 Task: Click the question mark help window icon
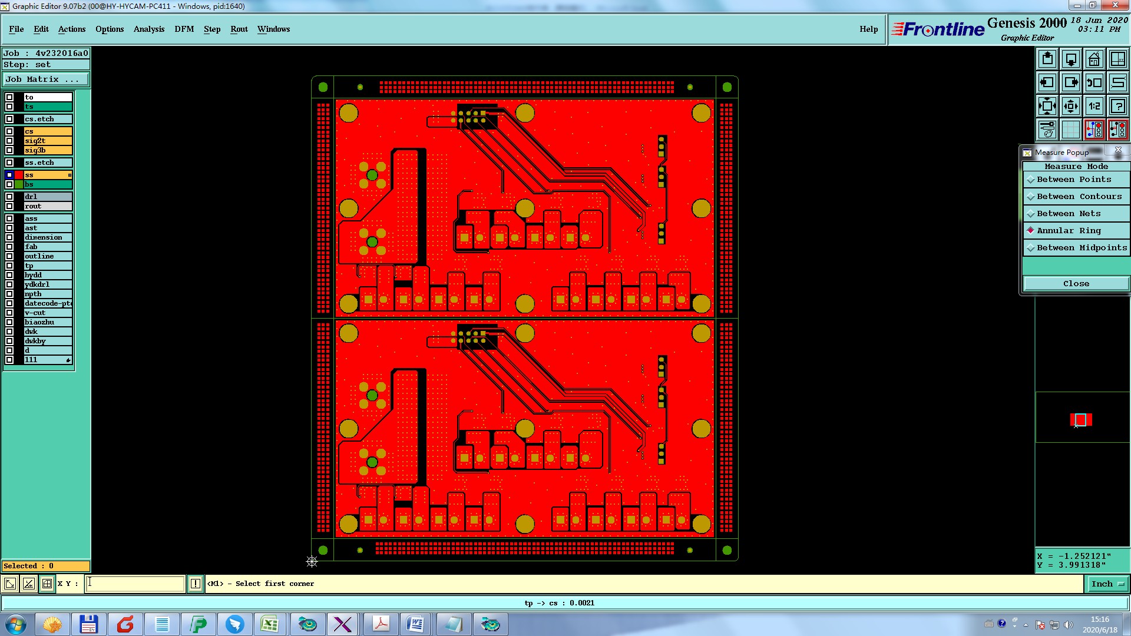pos(1117,106)
